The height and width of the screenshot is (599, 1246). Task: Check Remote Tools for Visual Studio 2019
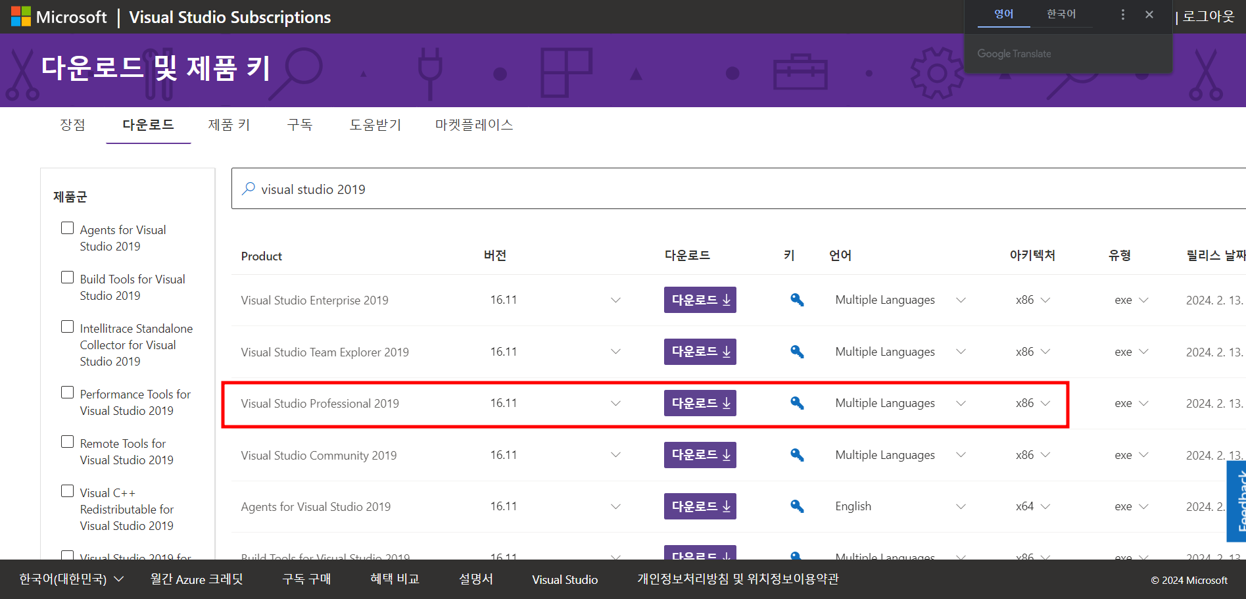(x=67, y=442)
